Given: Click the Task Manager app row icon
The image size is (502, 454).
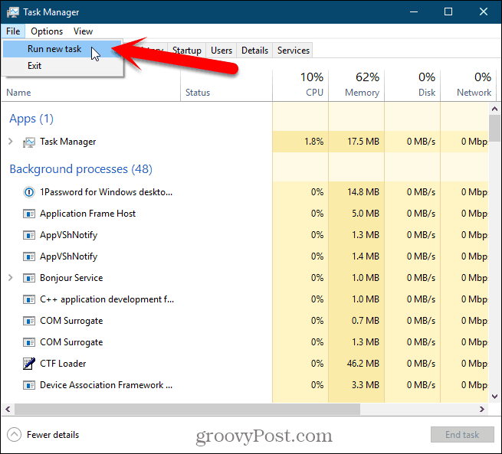Looking at the screenshot, I should pos(29,142).
